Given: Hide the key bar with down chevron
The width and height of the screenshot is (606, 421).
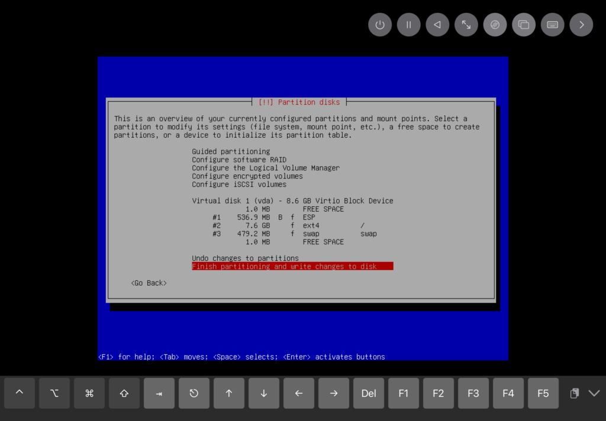Looking at the screenshot, I should (594, 393).
